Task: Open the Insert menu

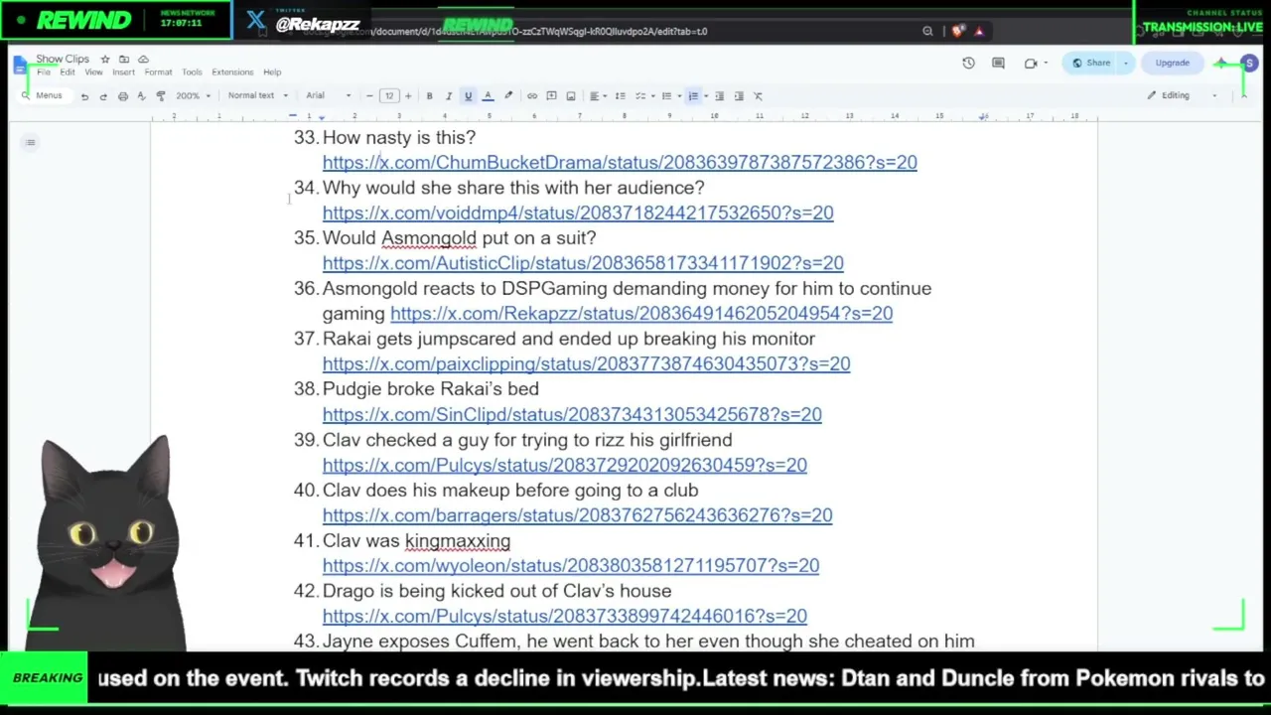Action: pos(123,72)
